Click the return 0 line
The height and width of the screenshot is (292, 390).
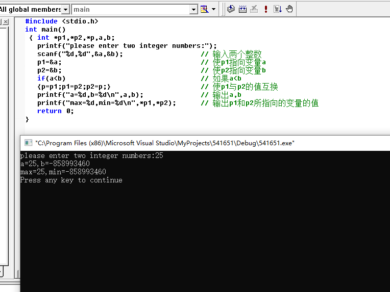56,111
